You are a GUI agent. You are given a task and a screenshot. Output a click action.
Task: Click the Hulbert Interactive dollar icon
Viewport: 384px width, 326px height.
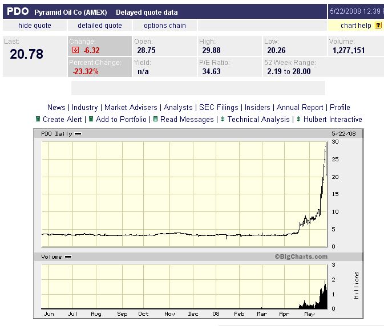[298, 119]
